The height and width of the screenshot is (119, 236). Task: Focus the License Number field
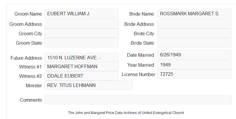pos(194,74)
